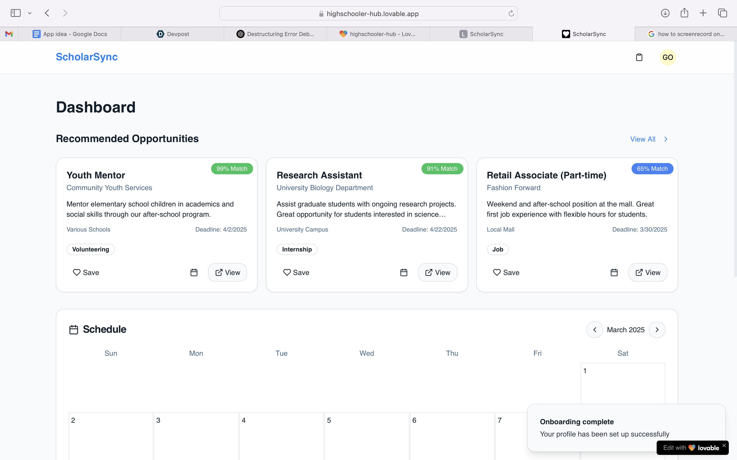737x460 pixels.
Task: Select March 4 in the calendar
Action: pos(281,435)
